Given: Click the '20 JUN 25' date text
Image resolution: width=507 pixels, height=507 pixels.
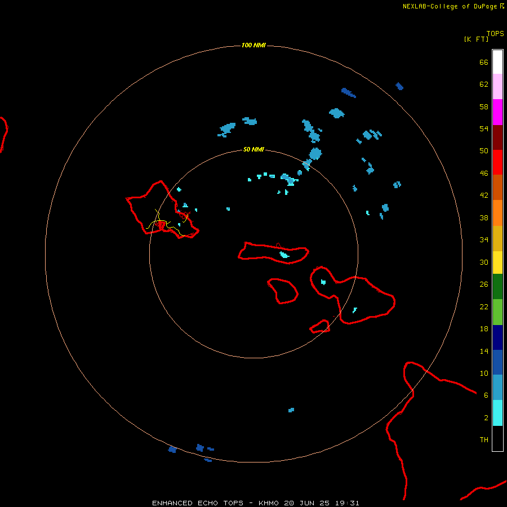Looking at the screenshot, I should [307, 503].
